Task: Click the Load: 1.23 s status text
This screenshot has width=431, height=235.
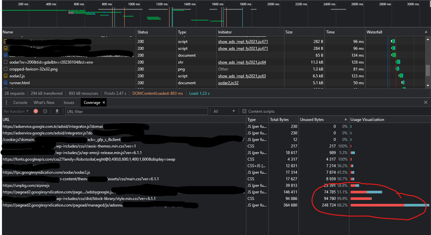Action: point(199,93)
